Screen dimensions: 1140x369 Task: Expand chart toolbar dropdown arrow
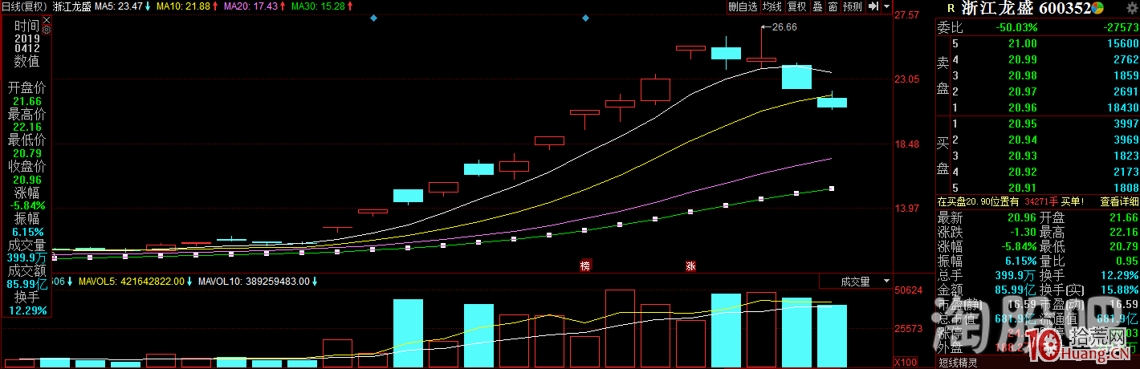(x=885, y=6)
